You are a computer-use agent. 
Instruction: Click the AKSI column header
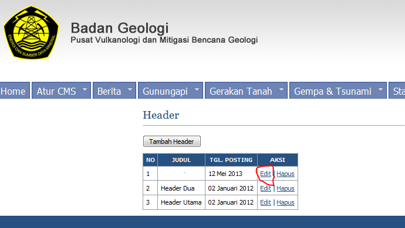click(x=278, y=160)
